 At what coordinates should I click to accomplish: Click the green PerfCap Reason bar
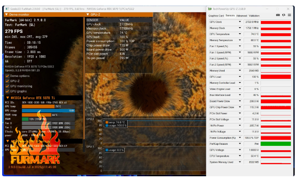click(276, 144)
